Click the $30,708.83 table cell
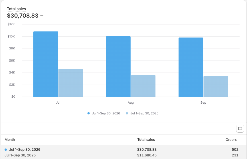 pos(147,150)
